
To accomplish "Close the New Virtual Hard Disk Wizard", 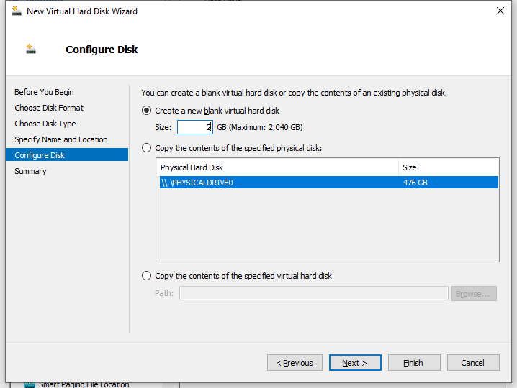I will pyautogui.click(x=500, y=11).
